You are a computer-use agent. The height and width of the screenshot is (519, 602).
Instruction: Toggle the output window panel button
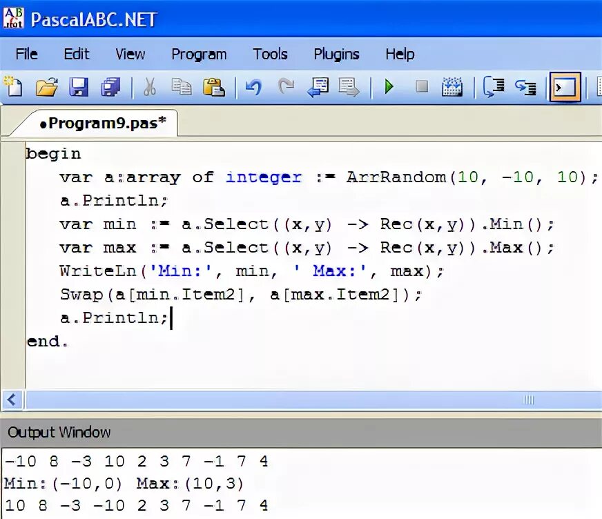[565, 87]
